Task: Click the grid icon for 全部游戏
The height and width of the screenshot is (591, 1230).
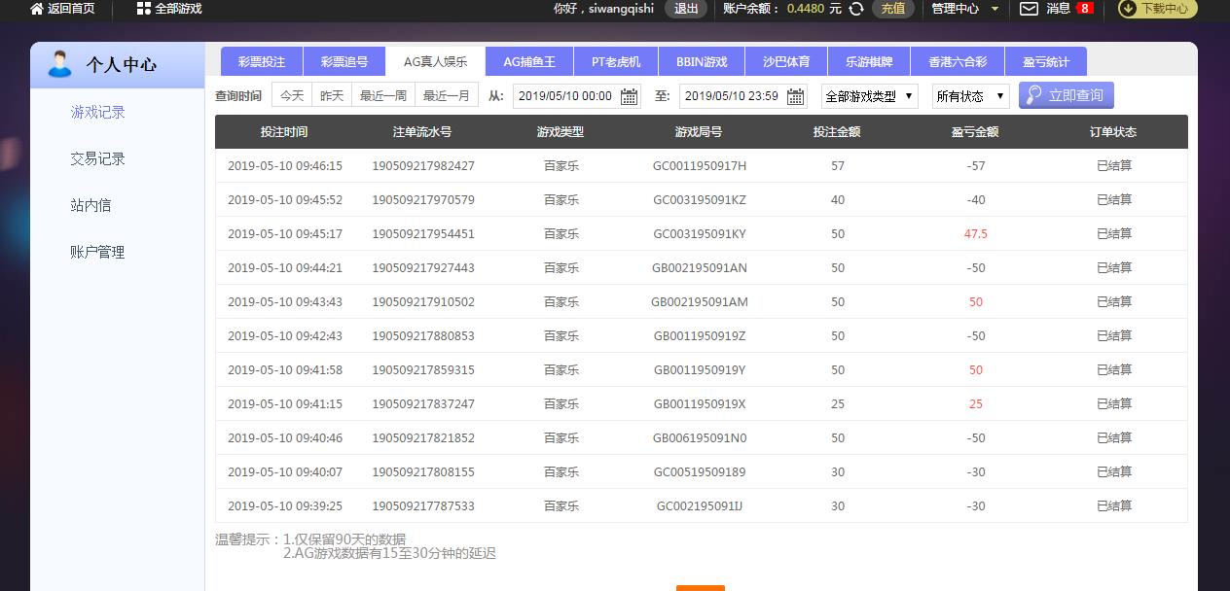Action: (143, 9)
